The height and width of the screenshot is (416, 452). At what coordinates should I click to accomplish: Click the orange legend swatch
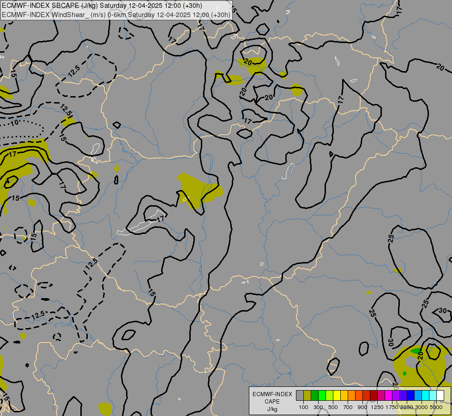pyautogui.click(x=352, y=395)
